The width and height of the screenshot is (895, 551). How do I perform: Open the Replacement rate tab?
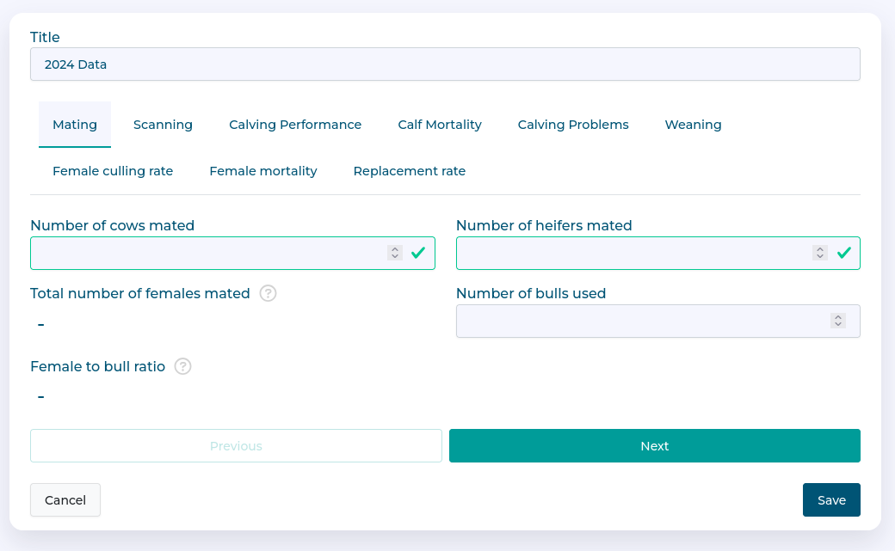410,171
